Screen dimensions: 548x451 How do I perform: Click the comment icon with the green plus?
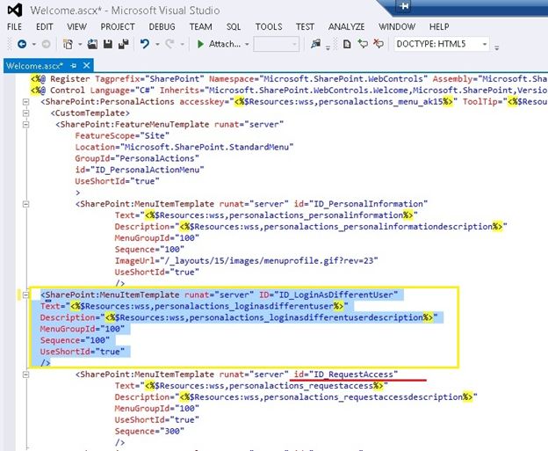363,44
